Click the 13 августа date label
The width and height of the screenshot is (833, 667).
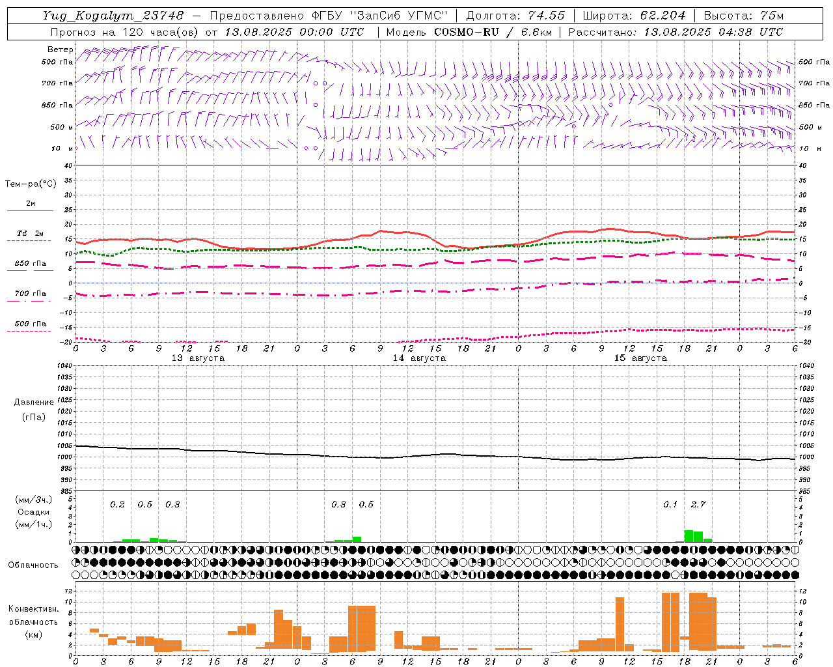point(198,358)
